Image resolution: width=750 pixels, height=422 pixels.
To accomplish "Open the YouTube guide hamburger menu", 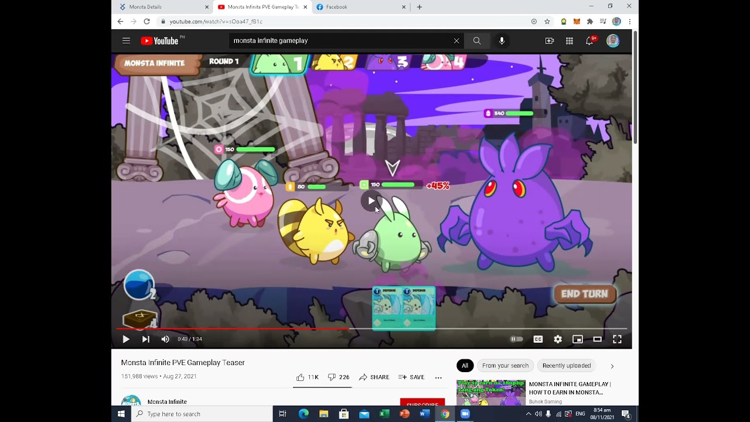I will tap(126, 40).
